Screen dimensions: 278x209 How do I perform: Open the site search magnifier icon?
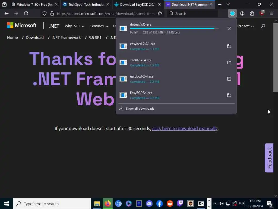point(263,26)
